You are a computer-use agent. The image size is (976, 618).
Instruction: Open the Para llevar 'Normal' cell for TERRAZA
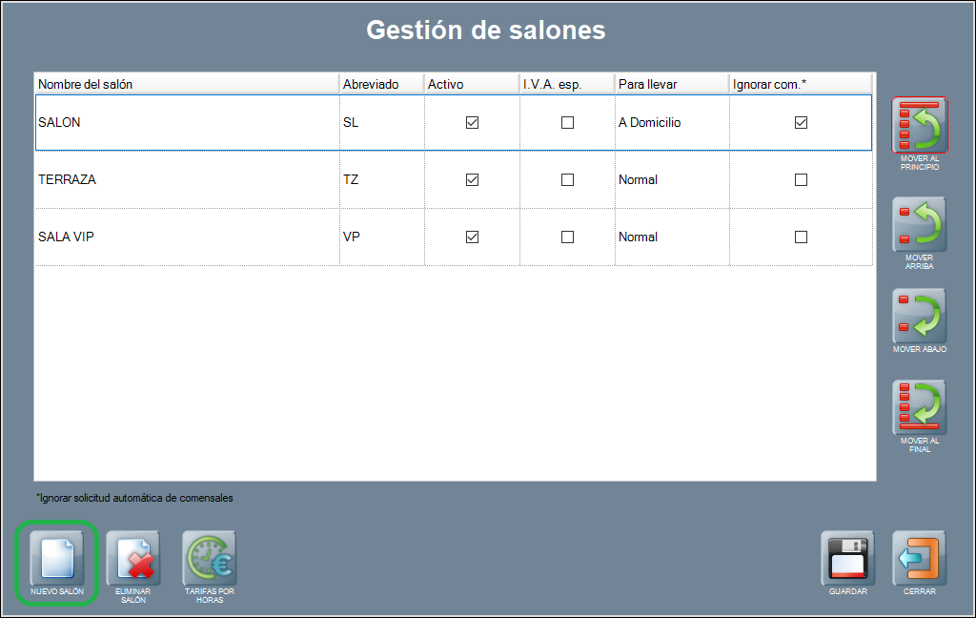click(x=671, y=180)
